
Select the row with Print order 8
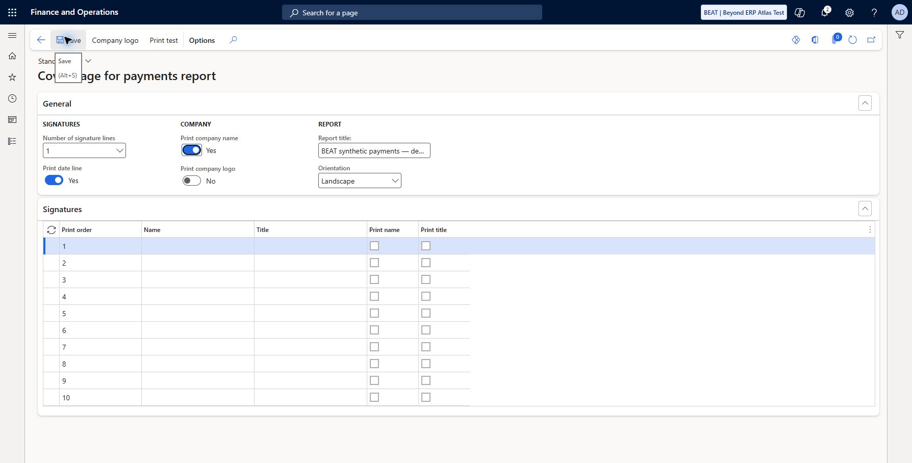(257, 364)
